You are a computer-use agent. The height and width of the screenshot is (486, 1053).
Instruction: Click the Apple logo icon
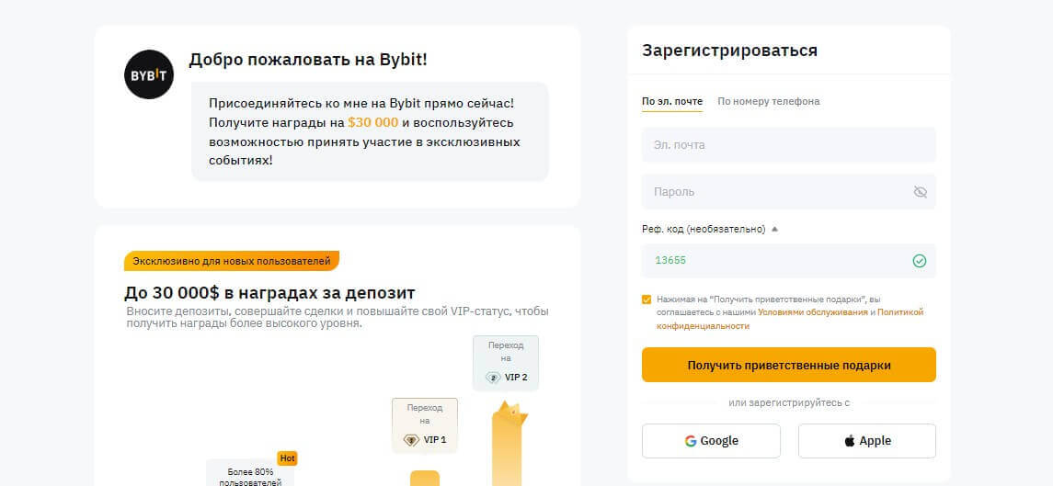pos(849,441)
